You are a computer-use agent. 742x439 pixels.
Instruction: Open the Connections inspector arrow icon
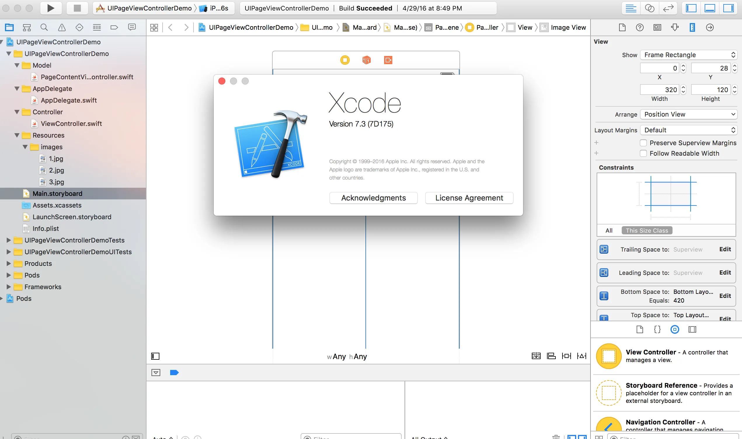point(710,27)
